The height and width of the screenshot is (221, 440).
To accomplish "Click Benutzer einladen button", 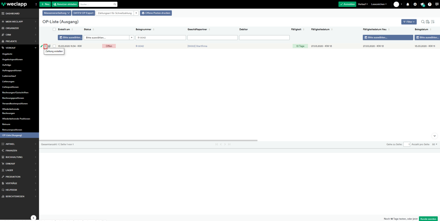I will tap(65, 4).
